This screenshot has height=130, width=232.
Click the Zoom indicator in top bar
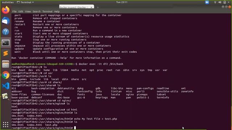207,2
